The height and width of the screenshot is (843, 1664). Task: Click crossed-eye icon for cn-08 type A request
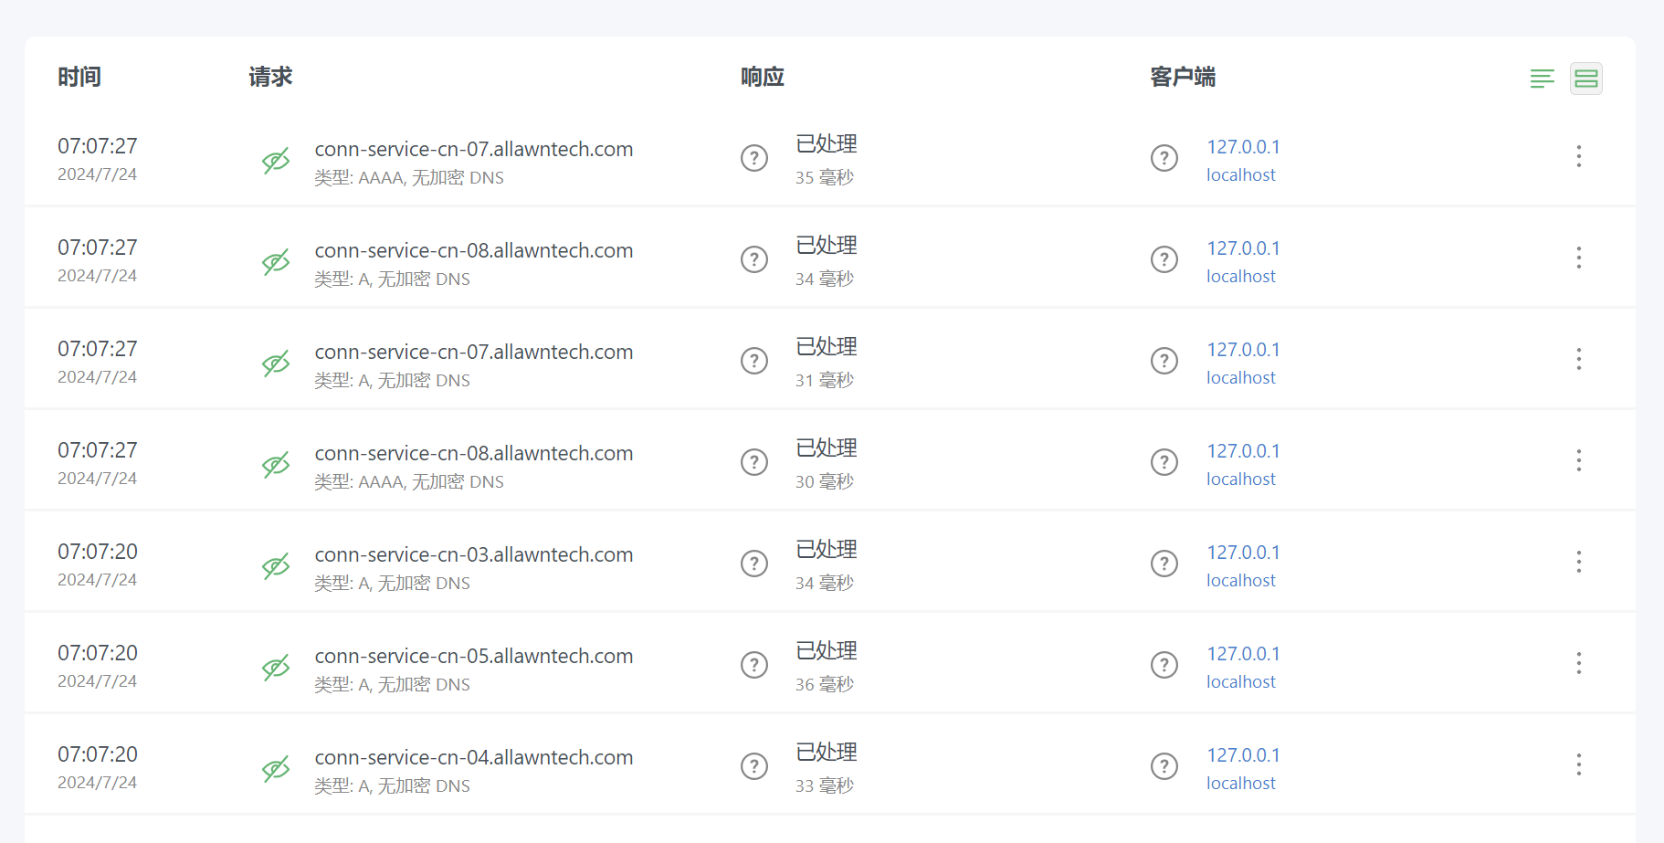(x=276, y=262)
